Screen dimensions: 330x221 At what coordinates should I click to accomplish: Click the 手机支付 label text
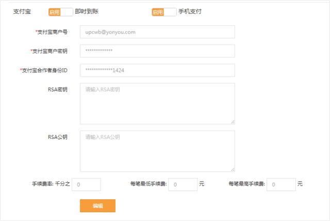[x=190, y=11]
